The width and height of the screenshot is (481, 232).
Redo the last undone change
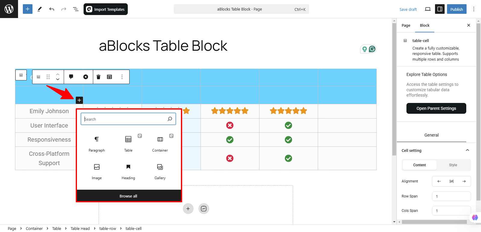click(64, 9)
